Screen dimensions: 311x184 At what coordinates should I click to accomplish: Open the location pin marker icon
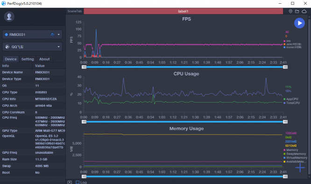(x=290, y=11)
